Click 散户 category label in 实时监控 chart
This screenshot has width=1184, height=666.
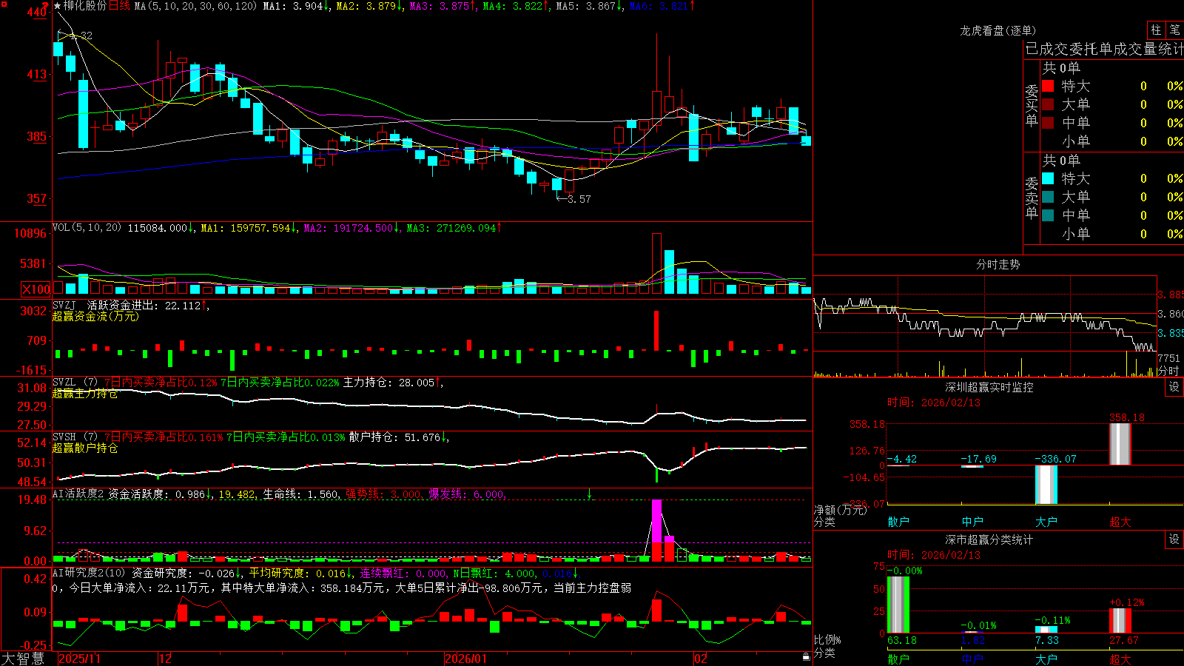pyautogui.click(x=898, y=522)
